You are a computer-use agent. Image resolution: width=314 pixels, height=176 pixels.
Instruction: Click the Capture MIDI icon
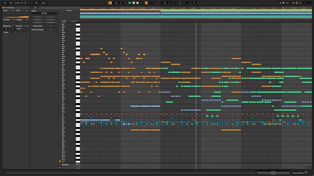(x=156, y=3)
